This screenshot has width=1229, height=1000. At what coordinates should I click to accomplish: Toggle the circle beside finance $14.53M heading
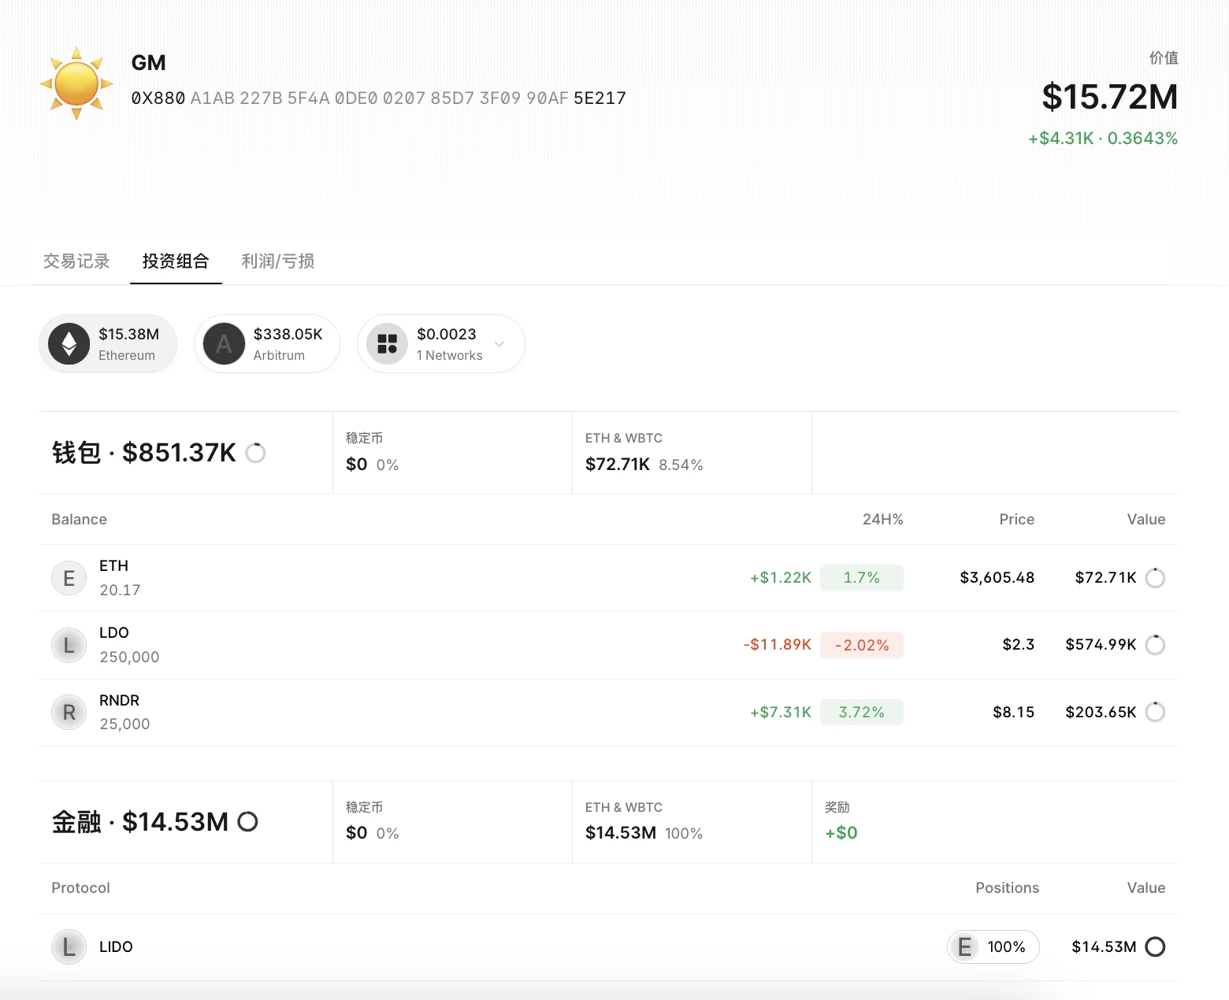coord(247,822)
